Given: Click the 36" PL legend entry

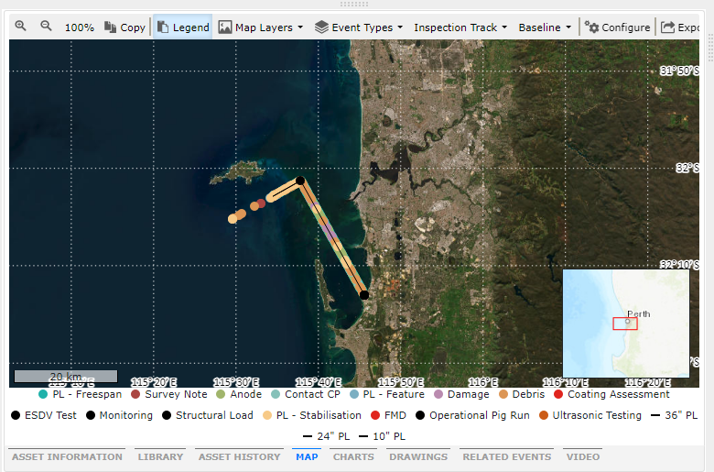Looking at the screenshot, I should pos(675,415).
